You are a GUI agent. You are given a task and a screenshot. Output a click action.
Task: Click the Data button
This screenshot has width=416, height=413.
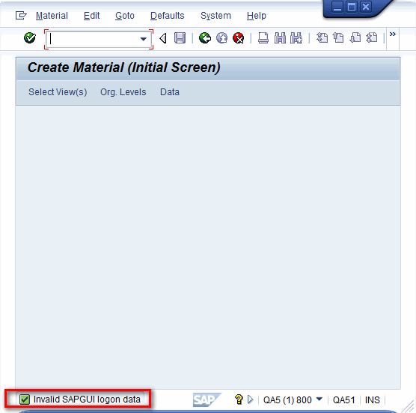pyautogui.click(x=170, y=92)
